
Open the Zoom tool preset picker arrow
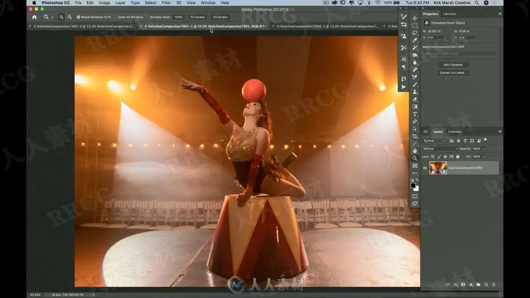pyautogui.click(x=52, y=17)
